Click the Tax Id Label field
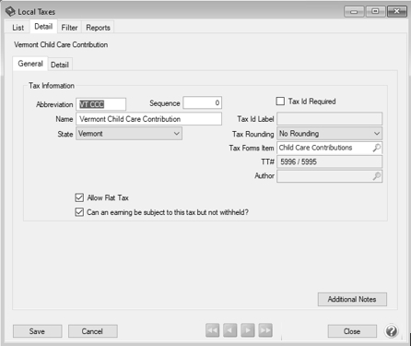Screen dimensions: 411x346 coord(330,119)
